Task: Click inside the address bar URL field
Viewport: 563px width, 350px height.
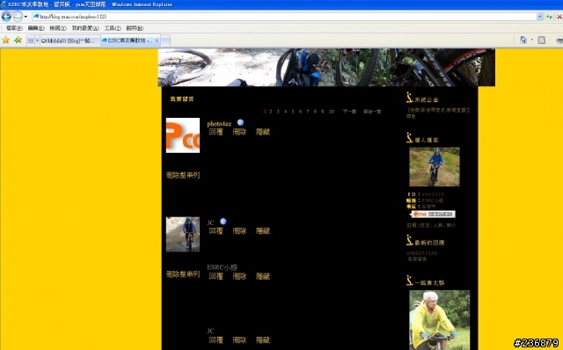Action: click(288, 17)
